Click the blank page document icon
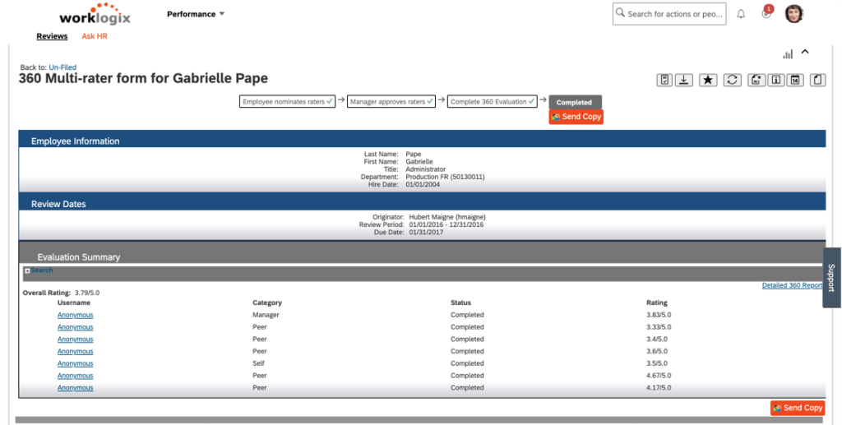The height and width of the screenshot is (425, 842). click(x=817, y=80)
